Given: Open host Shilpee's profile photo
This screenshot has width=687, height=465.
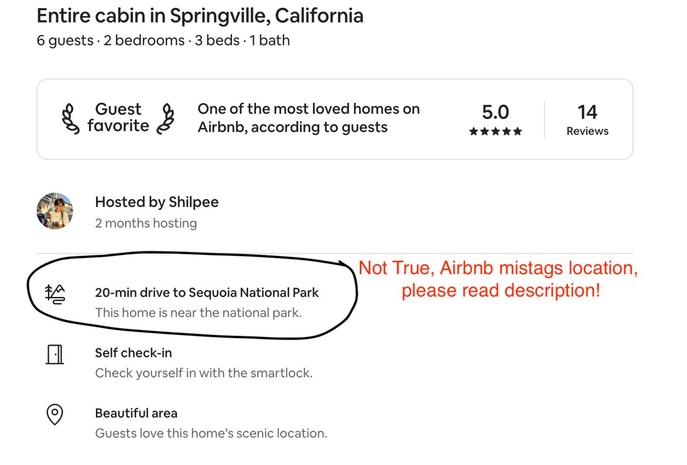Looking at the screenshot, I should [55, 211].
